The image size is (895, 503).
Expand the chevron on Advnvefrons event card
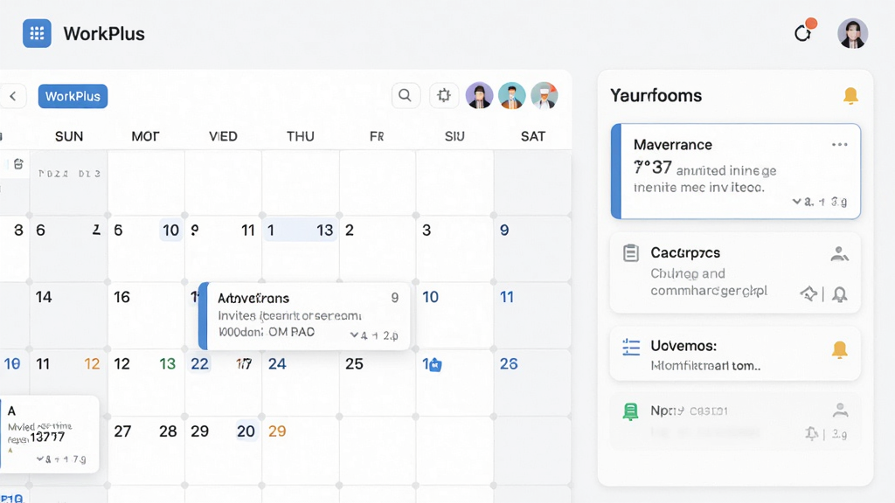pos(354,334)
